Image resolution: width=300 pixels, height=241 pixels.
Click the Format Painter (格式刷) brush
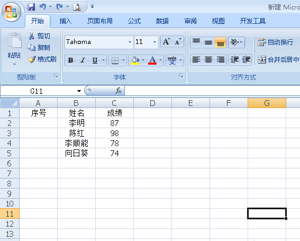[32, 59]
